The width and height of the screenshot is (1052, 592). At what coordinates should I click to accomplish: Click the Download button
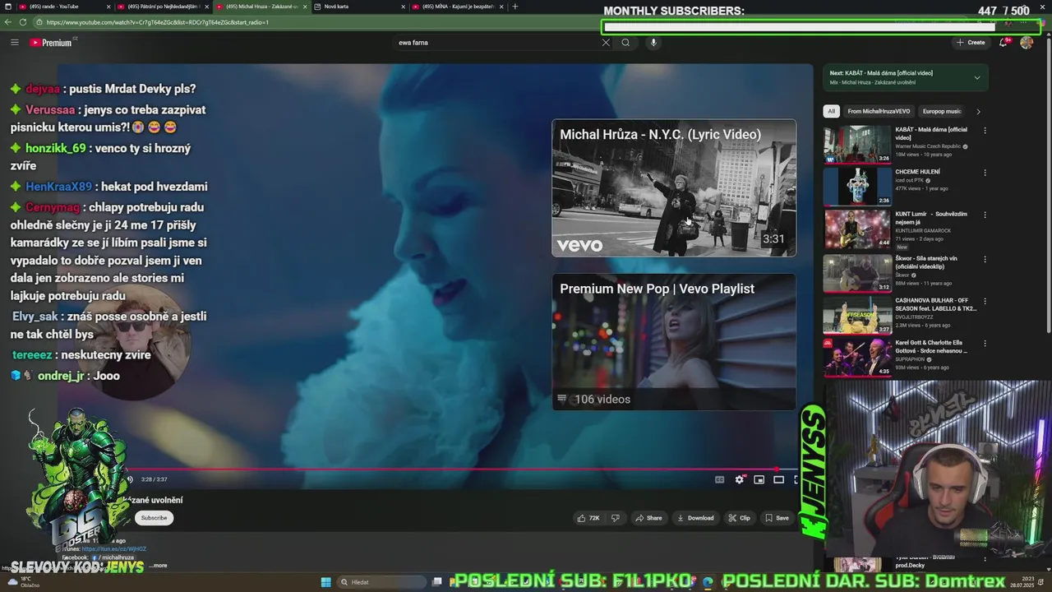click(x=694, y=518)
